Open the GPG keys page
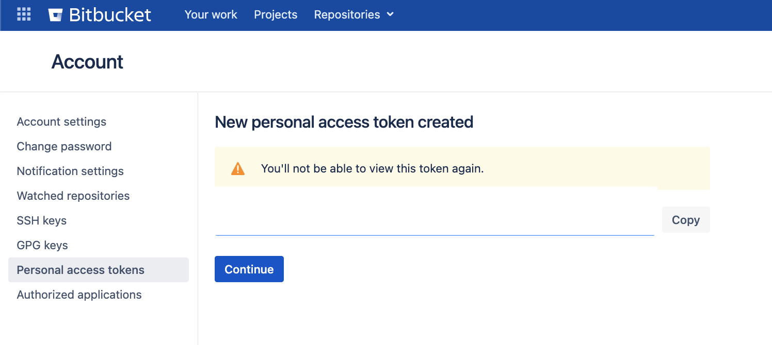The height and width of the screenshot is (345, 772). 42,245
